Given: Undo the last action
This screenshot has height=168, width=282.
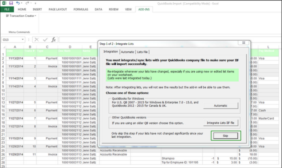Looking at the screenshot, I should click(x=18, y=3).
